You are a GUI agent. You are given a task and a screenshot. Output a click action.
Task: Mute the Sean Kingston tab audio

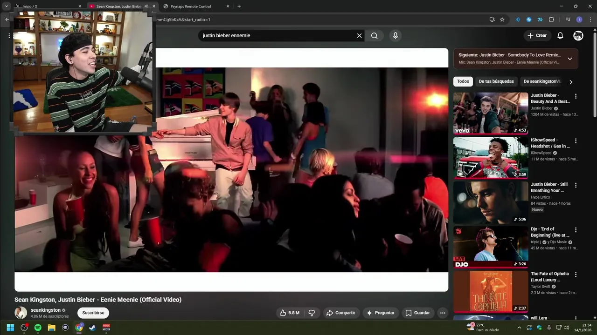pos(146,6)
